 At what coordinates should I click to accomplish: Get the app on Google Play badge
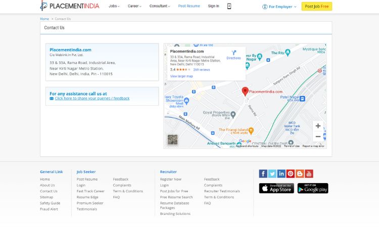(313, 188)
